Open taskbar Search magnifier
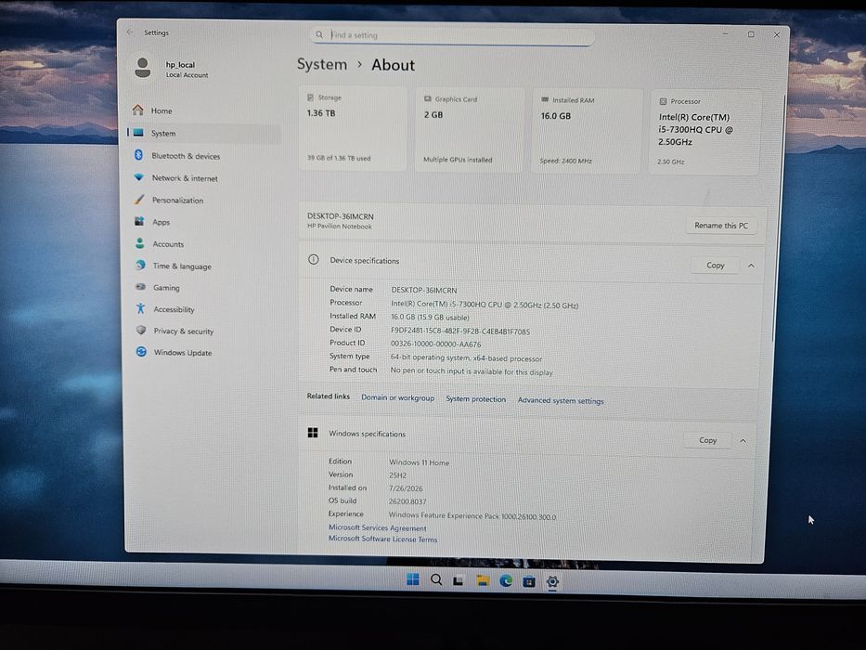 436,579
